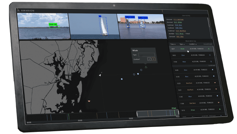
Task: Click the green triangle in the 10:12 Whale row
Action: coord(220,109)
